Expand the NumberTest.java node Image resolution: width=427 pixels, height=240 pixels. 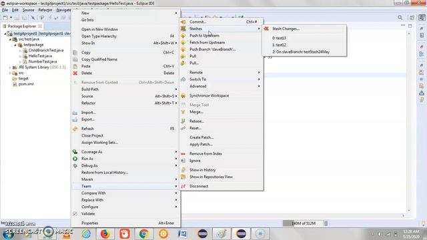pos(20,62)
